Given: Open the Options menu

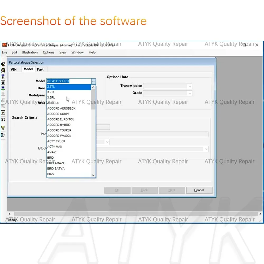Looking at the screenshot, I should pyautogui.click(x=49, y=52).
